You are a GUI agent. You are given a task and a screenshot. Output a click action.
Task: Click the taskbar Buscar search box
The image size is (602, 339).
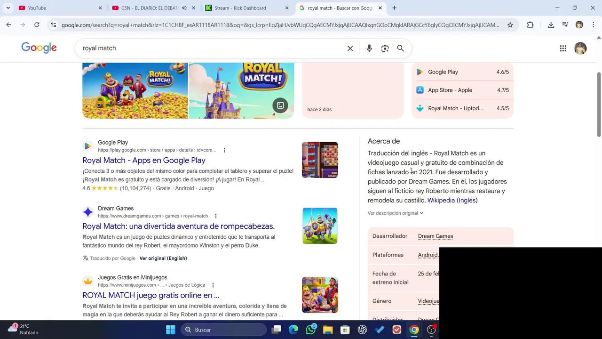point(223,330)
